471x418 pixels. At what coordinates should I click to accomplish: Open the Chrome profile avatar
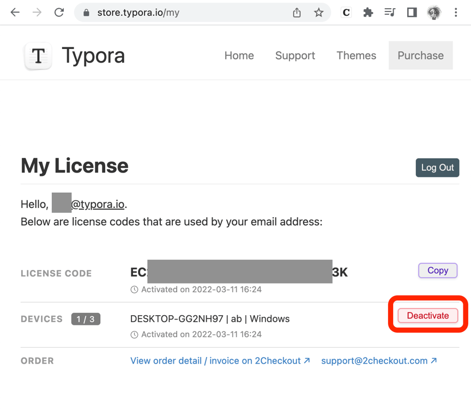coord(434,13)
